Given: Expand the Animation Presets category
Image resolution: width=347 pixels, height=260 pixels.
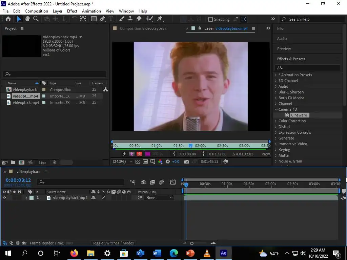Looking at the screenshot, I should (276, 75).
